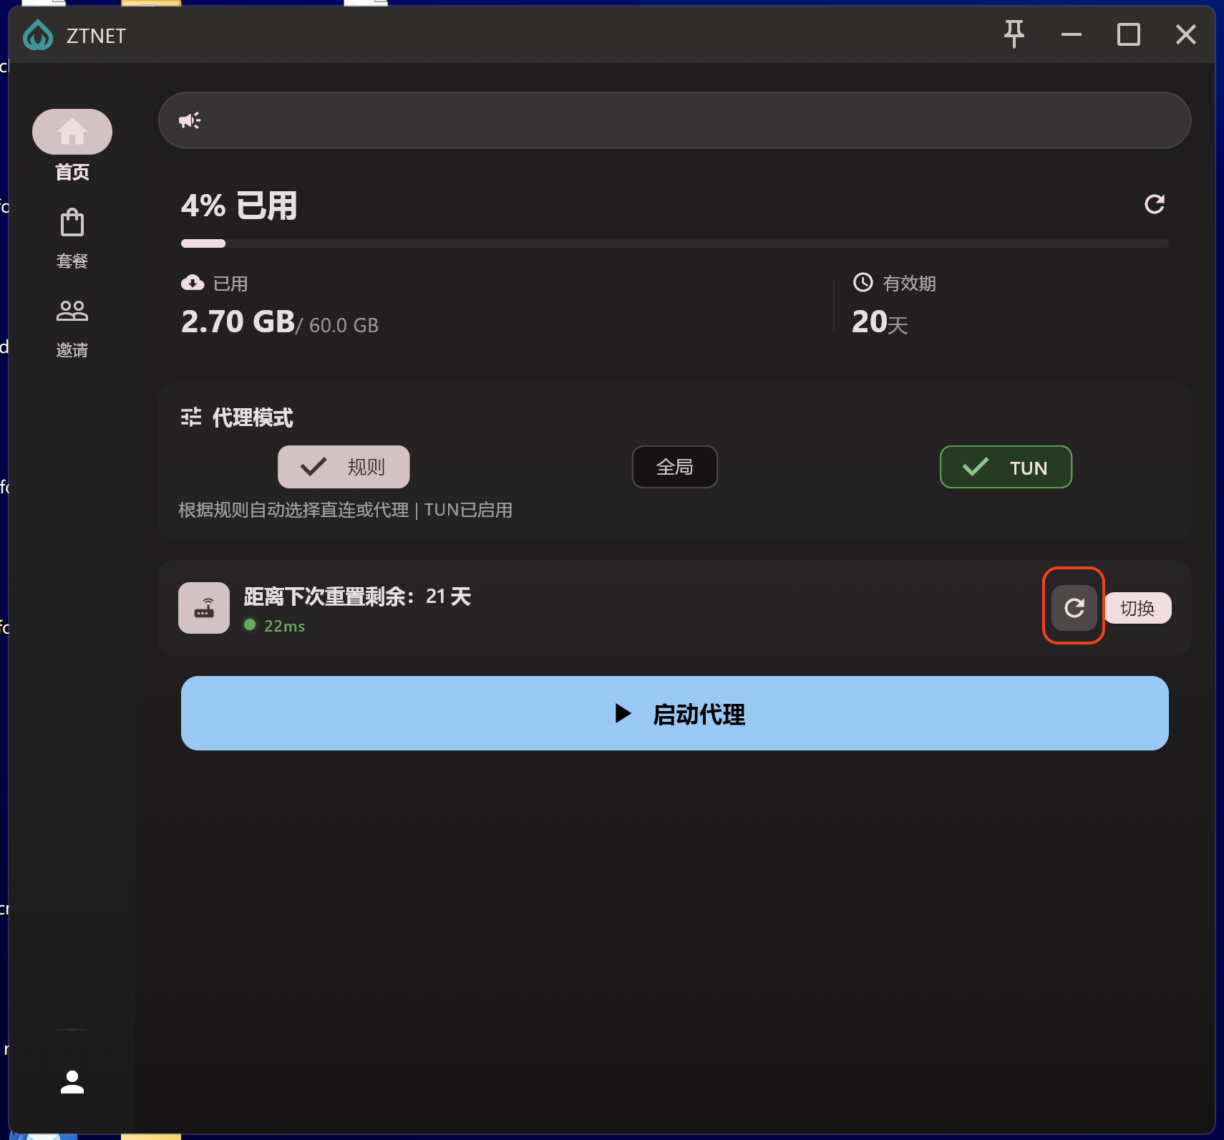Click the 2.70 GB usage value
Screen dimensions: 1224x1140
point(238,322)
